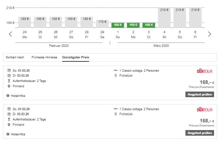
Task: Click the DERTOUR logo in first offer
Action: coord(205,71)
